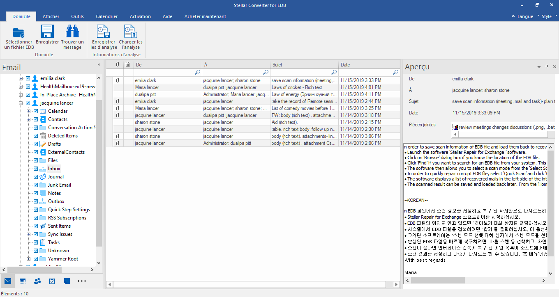The width and height of the screenshot is (559, 297).
Task: Open Contacts view icon in bottom bar
Action: [x=37, y=281]
